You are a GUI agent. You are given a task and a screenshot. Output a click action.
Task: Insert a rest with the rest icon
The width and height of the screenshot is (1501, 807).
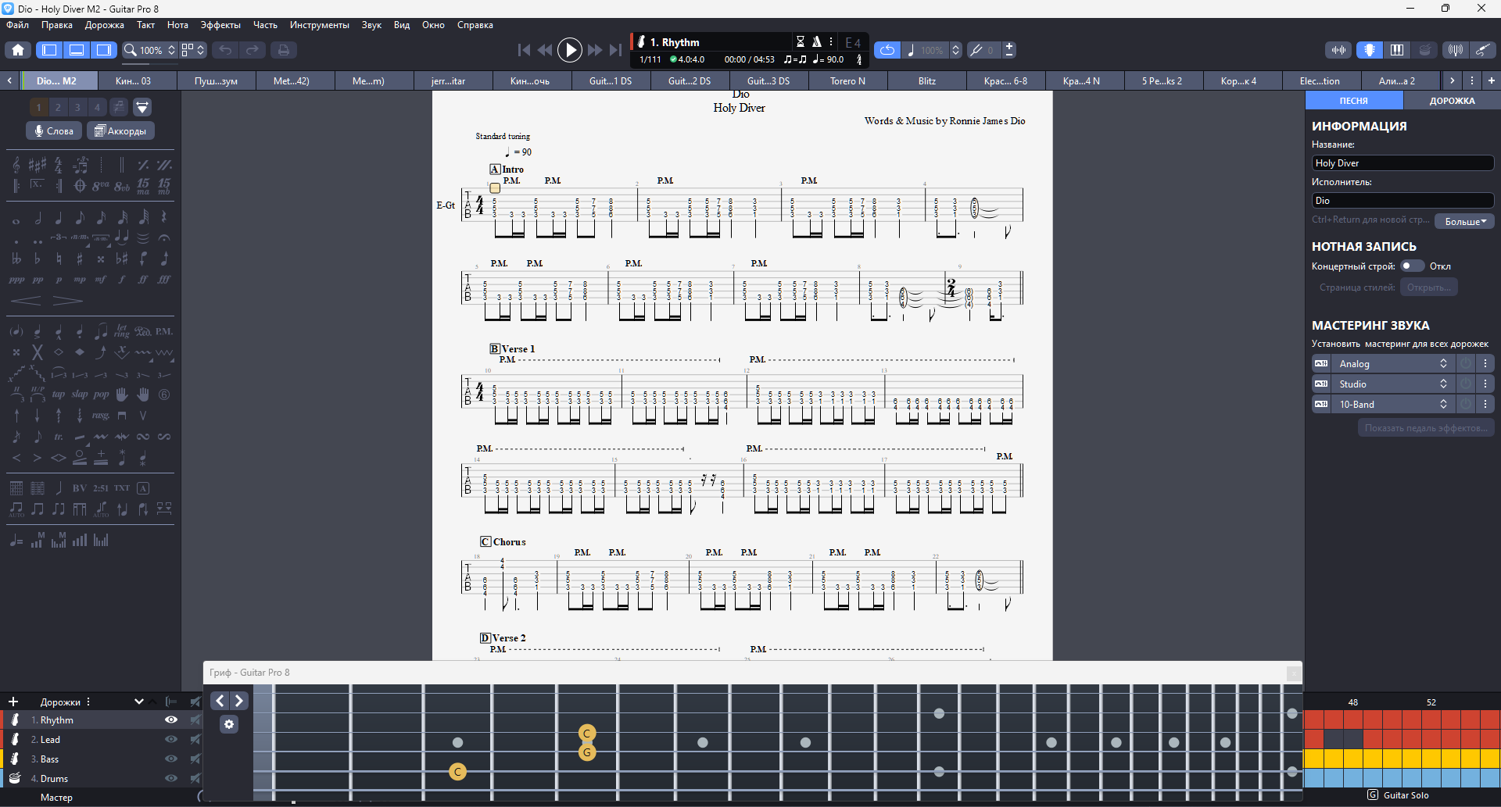163,217
